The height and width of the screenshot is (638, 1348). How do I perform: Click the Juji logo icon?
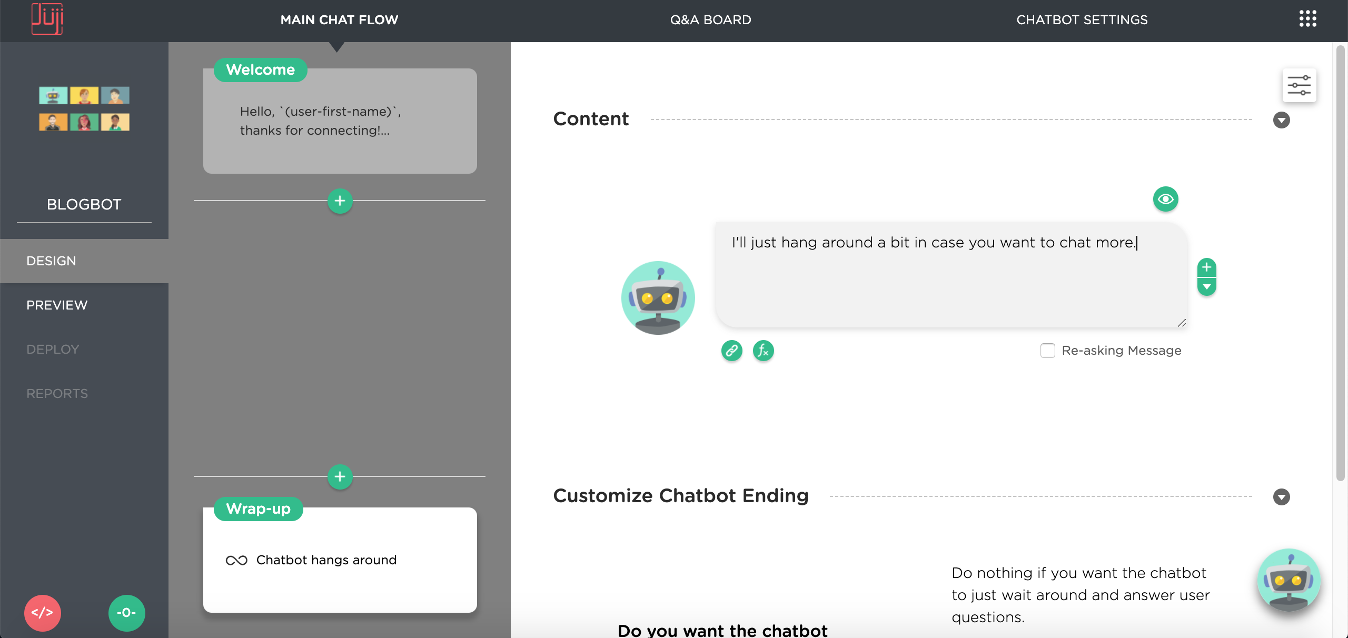point(47,19)
